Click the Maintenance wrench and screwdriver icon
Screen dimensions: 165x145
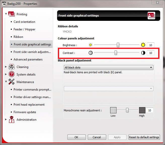click(12, 82)
